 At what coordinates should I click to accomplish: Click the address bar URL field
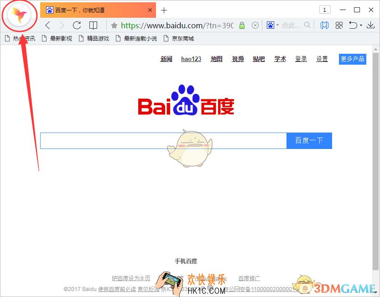177,25
